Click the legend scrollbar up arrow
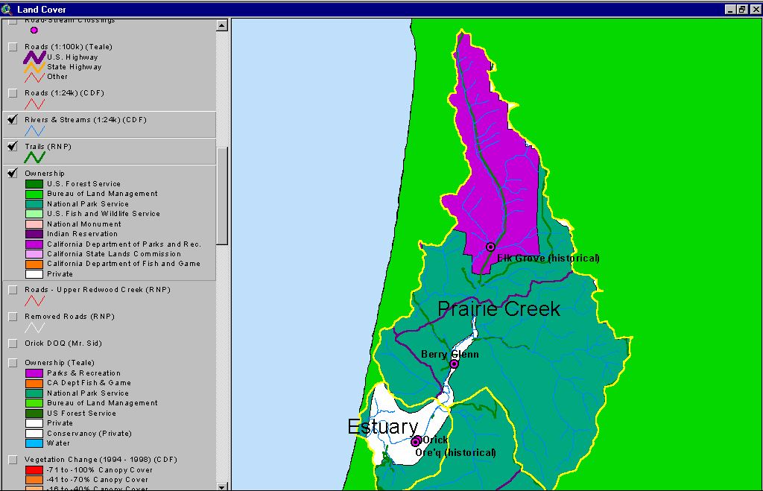 click(222, 25)
